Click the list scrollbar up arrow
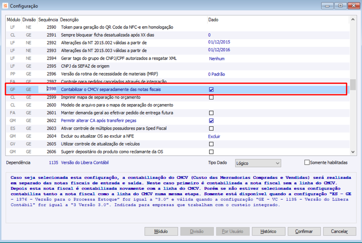Screen dimensions: 362x243 click(x=353, y=19)
